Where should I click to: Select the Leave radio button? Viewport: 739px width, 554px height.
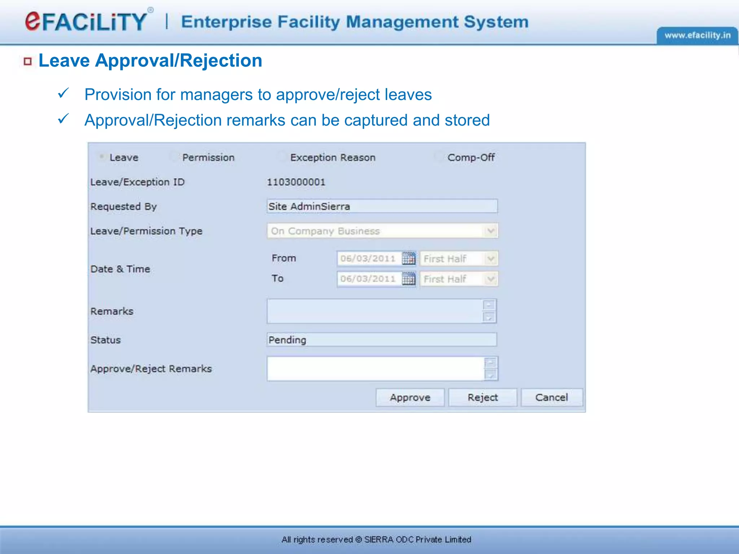click(102, 157)
